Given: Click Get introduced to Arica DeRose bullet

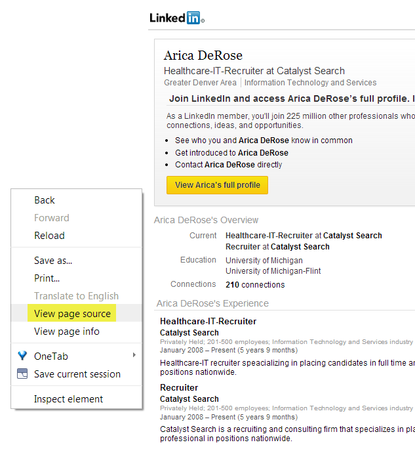Looking at the screenshot, I should [x=231, y=153].
